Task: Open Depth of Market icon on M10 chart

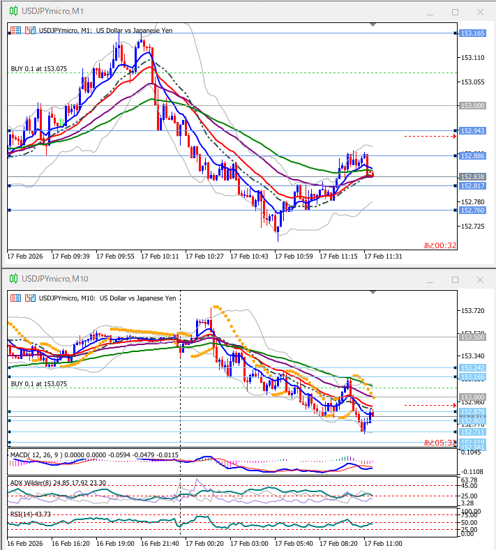Action: point(29,298)
